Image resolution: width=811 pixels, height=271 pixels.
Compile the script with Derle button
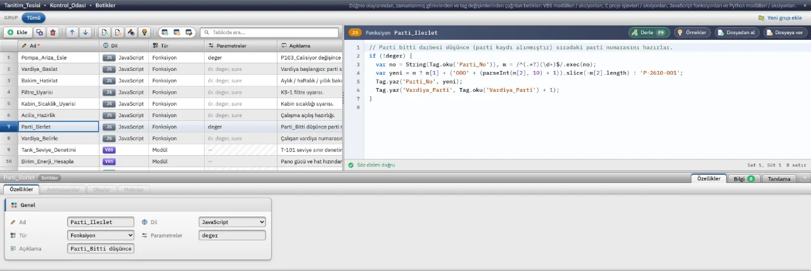pos(649,32)
